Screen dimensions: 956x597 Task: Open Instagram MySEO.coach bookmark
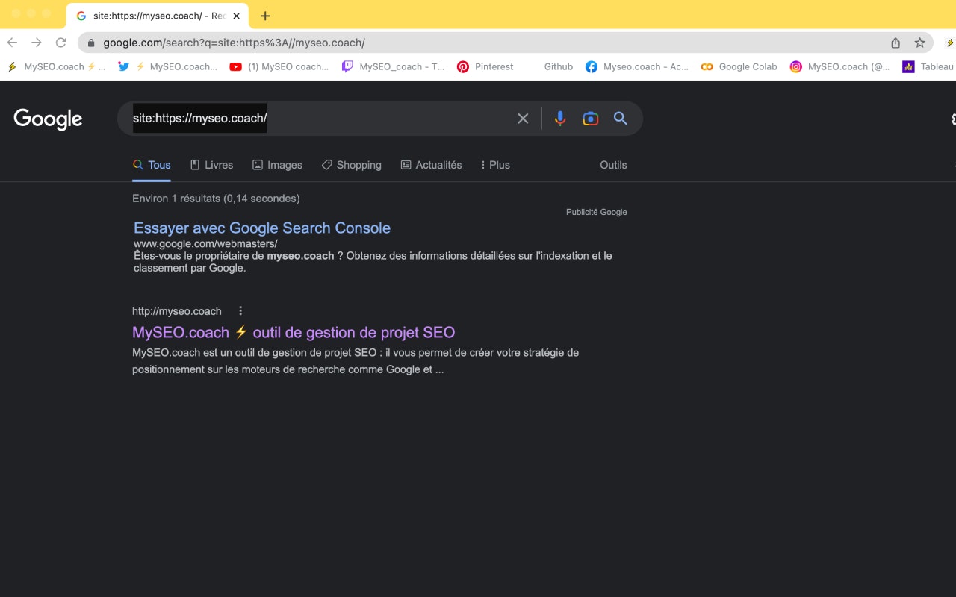tap(840, 66)
